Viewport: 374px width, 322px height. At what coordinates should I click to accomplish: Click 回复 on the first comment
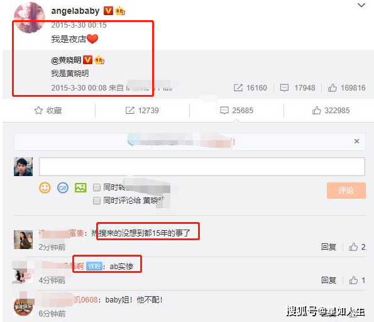(329, 247)
